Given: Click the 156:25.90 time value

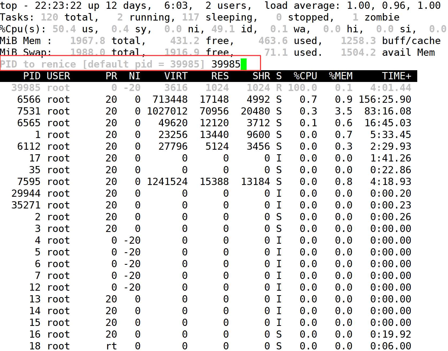Looking at the screenshot, I should click(x=385, y=100).
